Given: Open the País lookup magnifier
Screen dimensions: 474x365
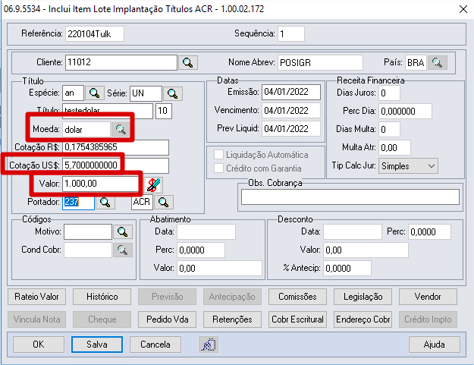Looking at the screenshot, I should (x=437, y=62).
